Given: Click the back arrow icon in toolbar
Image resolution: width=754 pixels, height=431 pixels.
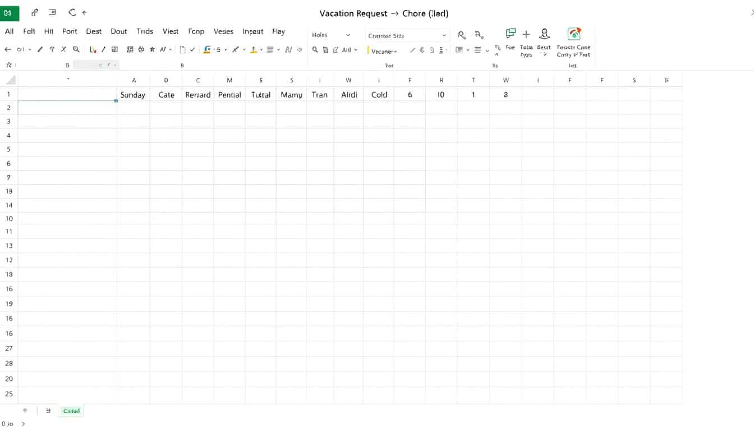Looking at the screenshot, I should point(8,49).
